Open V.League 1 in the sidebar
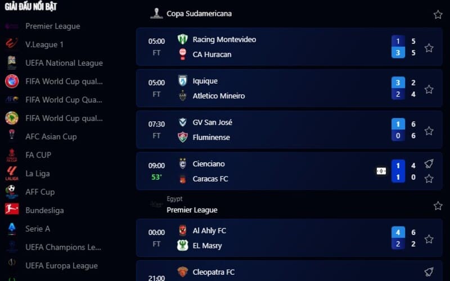The width and height of the screenshot is (450, 281). click(44, 44)
